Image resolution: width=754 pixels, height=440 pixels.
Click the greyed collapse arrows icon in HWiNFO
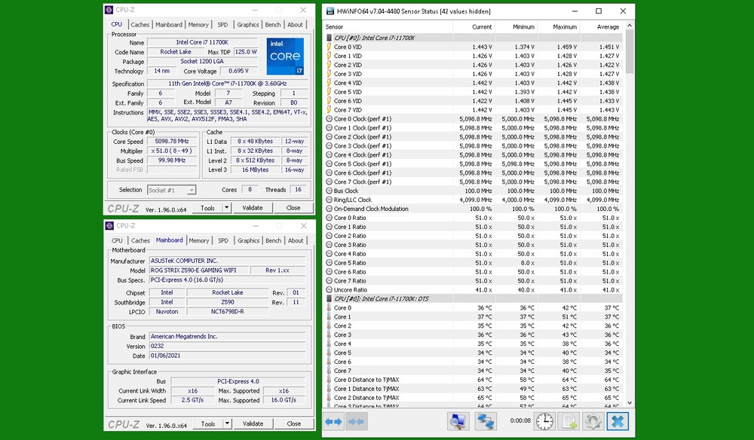pyautogui.click(x=357, y=421)
